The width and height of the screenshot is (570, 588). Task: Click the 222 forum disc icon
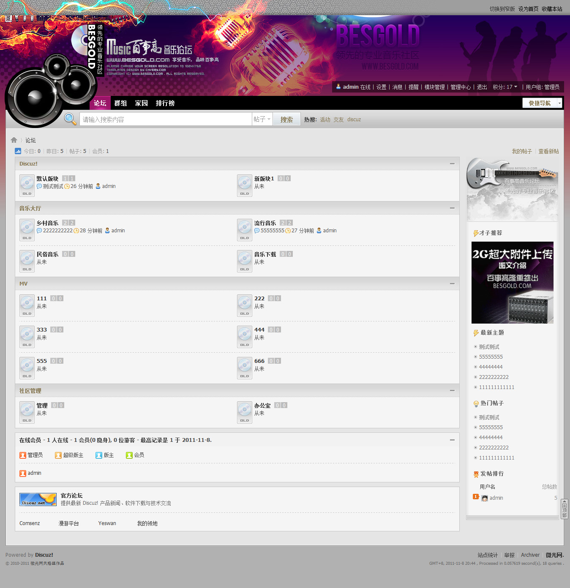pyautogui.click(x=245, y=305)
